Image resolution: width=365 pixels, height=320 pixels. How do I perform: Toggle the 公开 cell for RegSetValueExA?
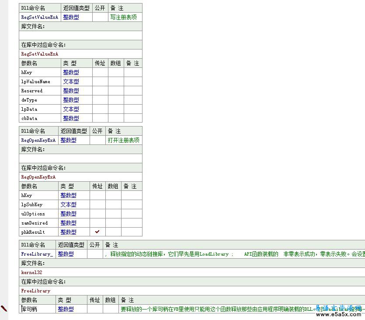(x=100, y=17)
